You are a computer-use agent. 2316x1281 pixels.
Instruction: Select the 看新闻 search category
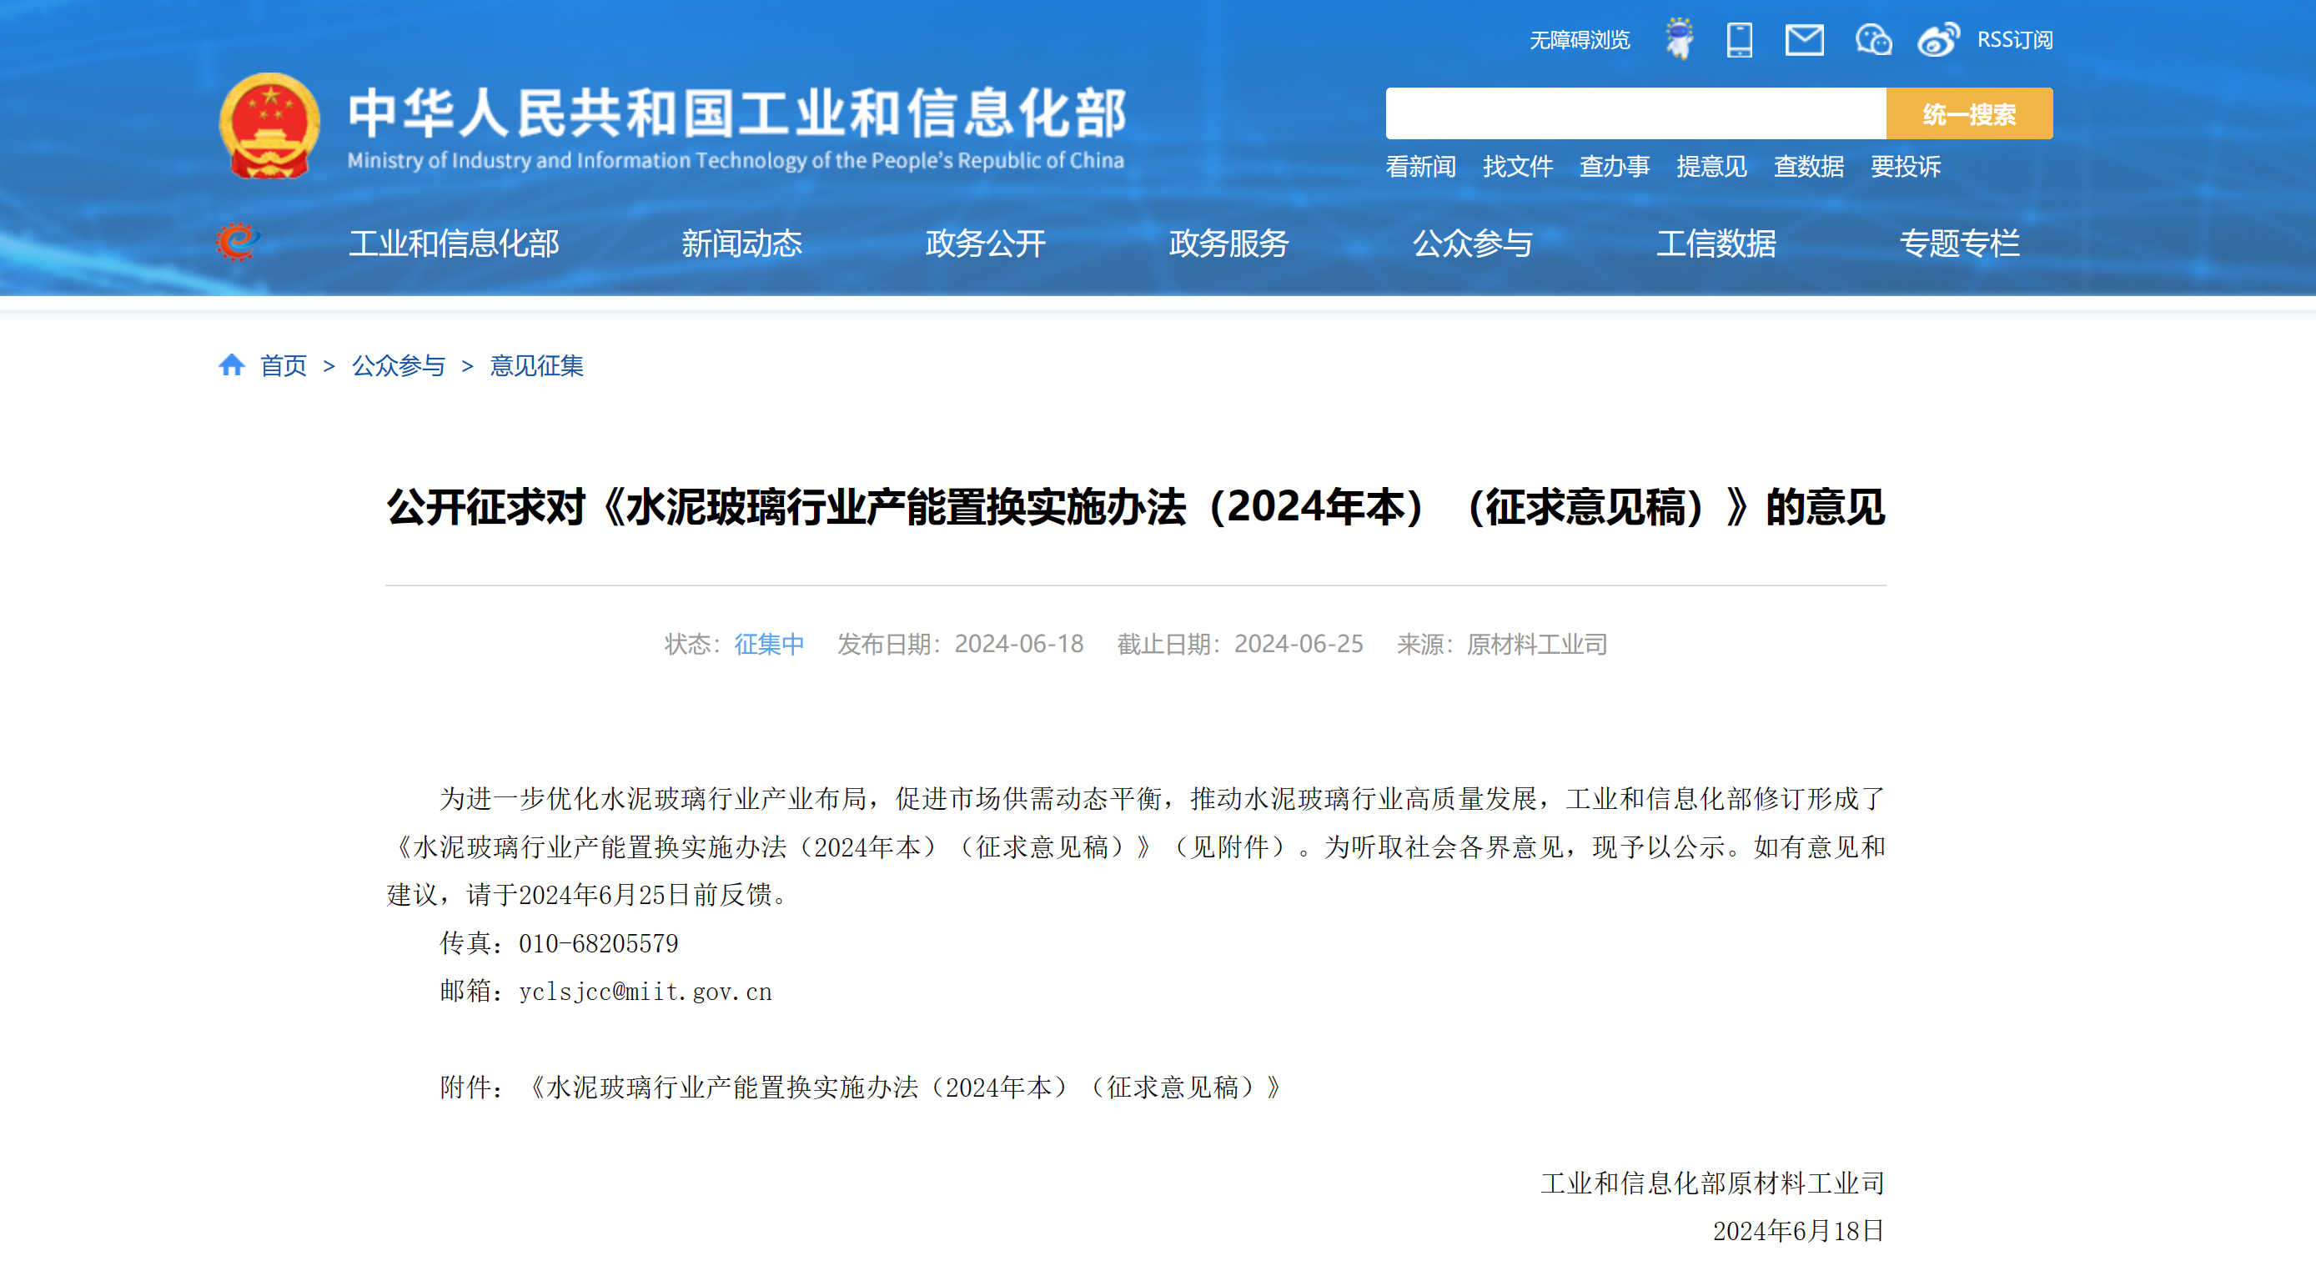[1420, 166]
